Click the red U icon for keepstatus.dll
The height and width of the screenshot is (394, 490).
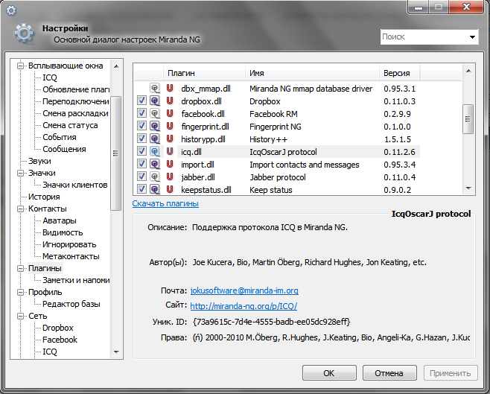pyautogui.click(x=170, y=190)
